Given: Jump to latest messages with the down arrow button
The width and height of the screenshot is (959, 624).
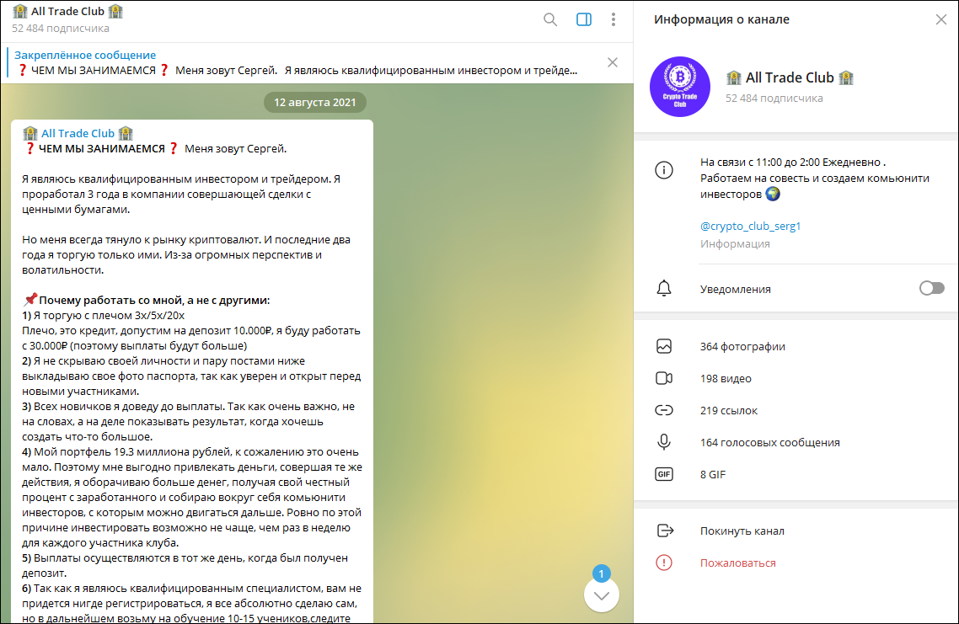Looking at the screenshot, I should click(x=602, y=595).
